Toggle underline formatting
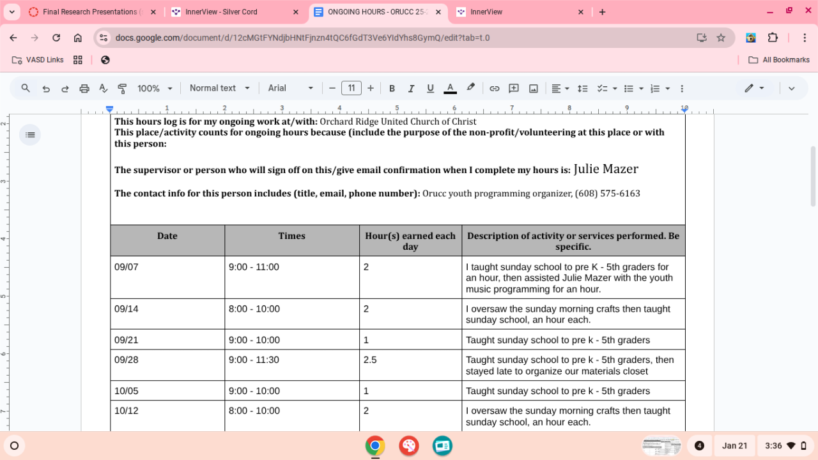 [430, 88]
